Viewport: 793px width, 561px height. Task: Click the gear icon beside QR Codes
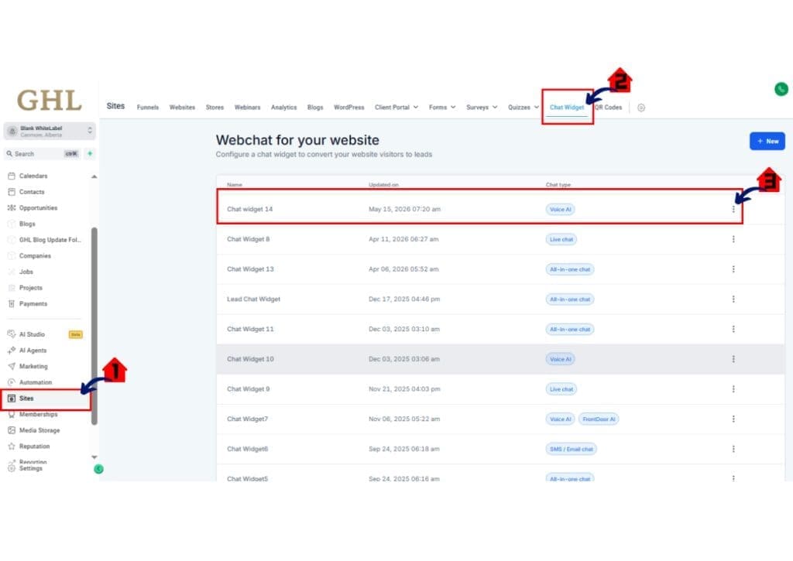tap(640, 108)
